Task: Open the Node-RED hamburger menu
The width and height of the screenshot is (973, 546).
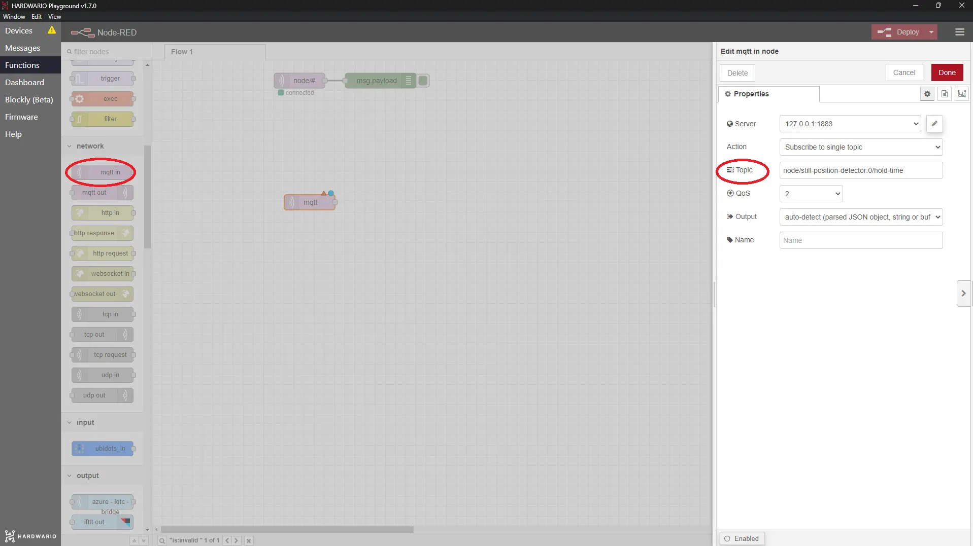Action: pos(959,32)
